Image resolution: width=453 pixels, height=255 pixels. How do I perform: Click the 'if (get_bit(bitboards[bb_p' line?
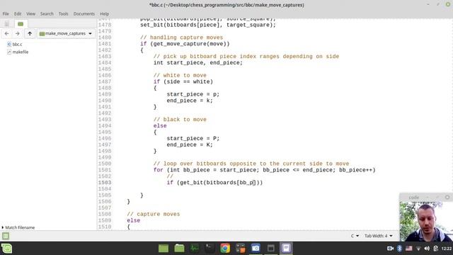click(214, 183)
